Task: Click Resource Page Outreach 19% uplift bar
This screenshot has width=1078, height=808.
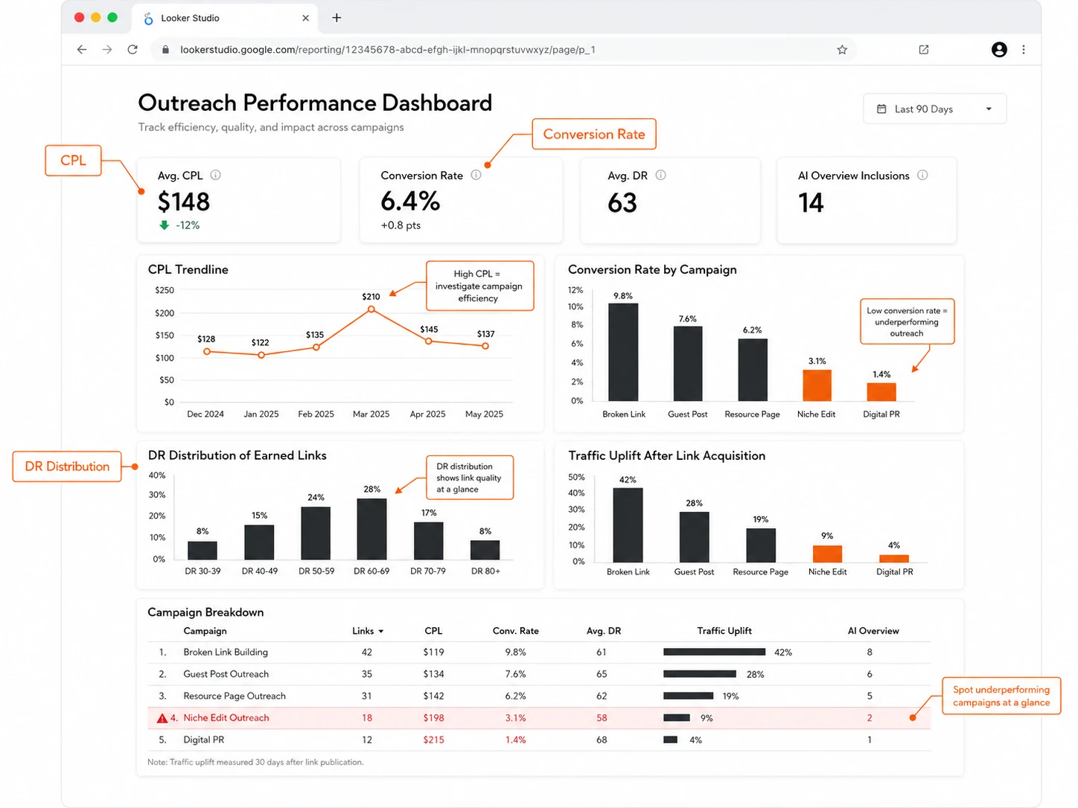Action: pos(688,696)
